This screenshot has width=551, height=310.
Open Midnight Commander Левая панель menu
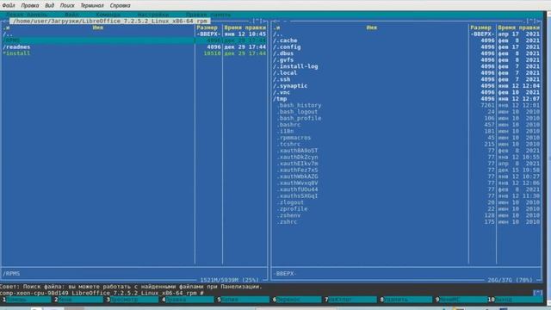click(27, 15)
